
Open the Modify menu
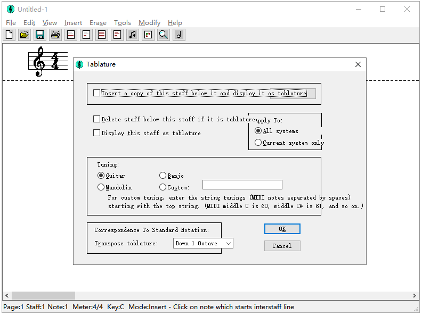coord(149,23)
